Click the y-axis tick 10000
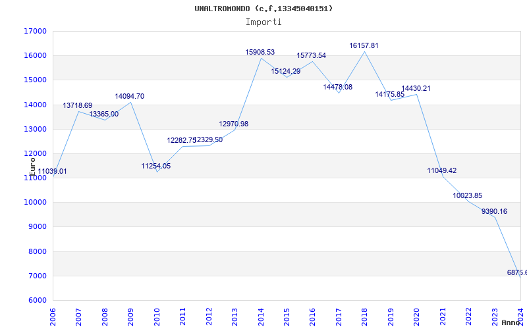Viewport: 527px width, 329px height. coord(35,203)
